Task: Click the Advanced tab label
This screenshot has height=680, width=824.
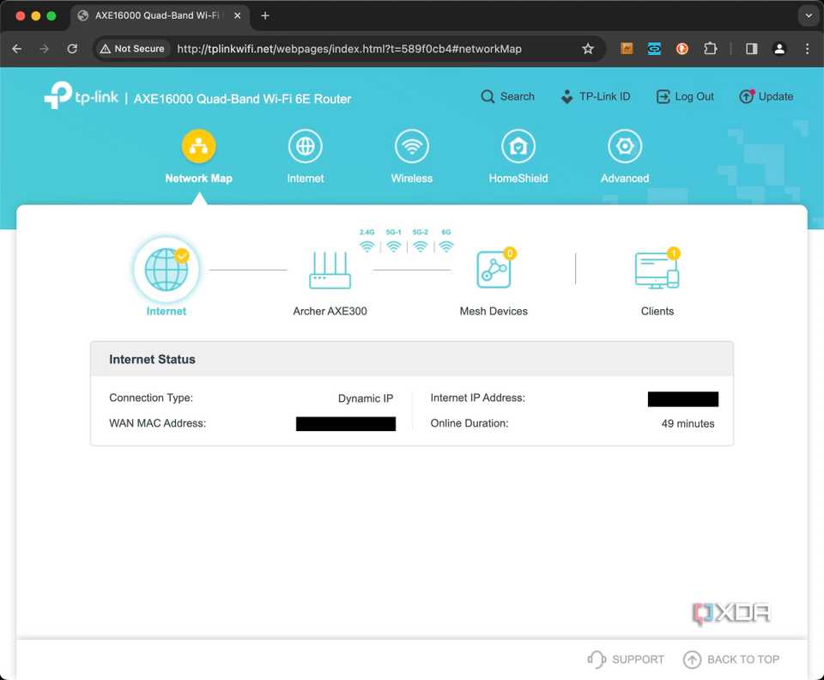Action: click(x=625, y=178)
